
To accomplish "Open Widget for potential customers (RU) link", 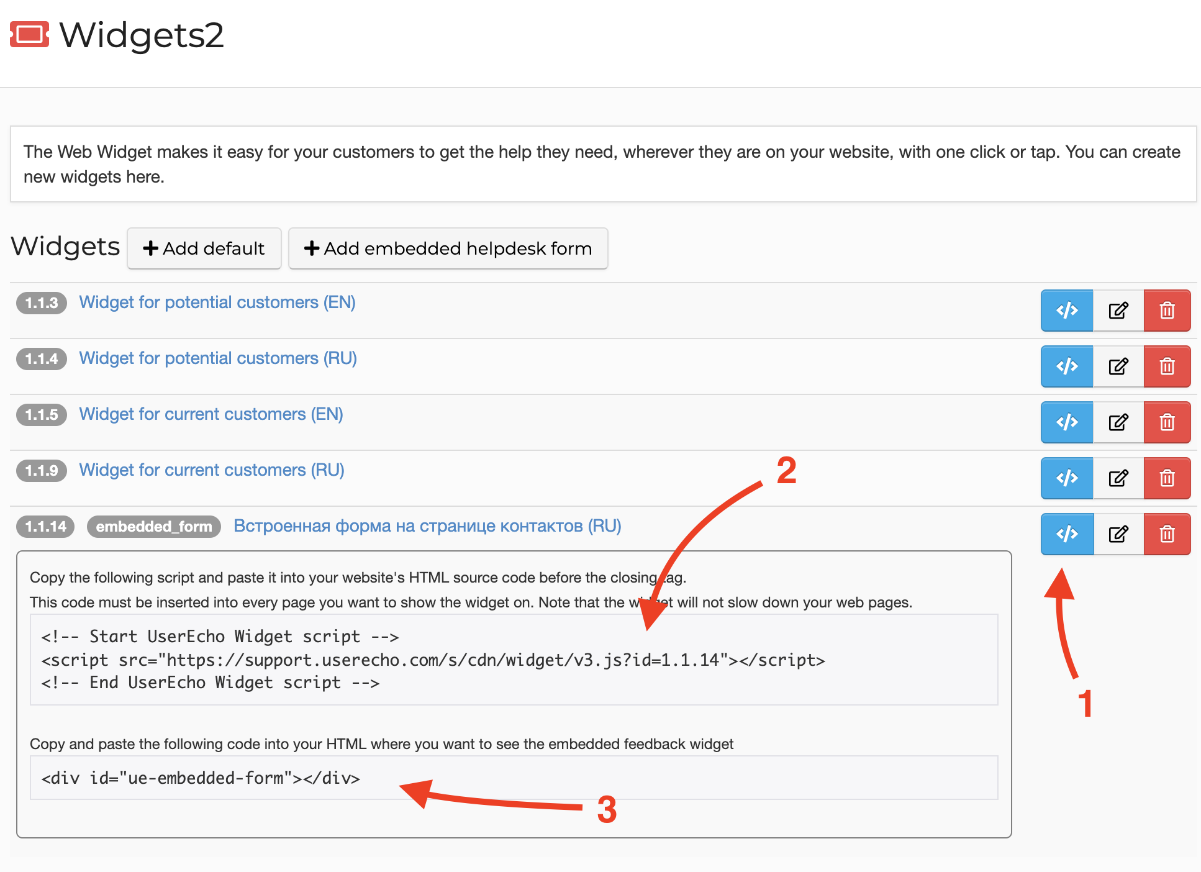I will pos(218,358).
